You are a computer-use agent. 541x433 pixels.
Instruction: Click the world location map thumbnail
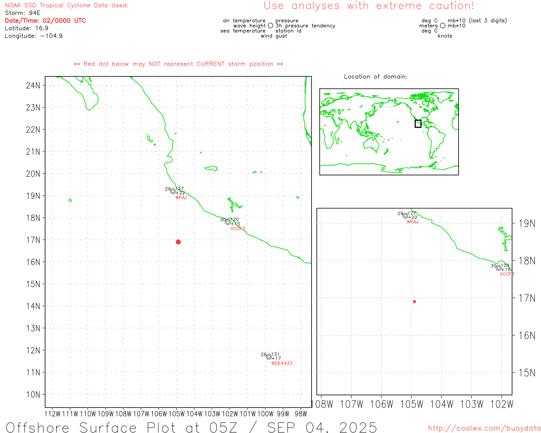389,132
